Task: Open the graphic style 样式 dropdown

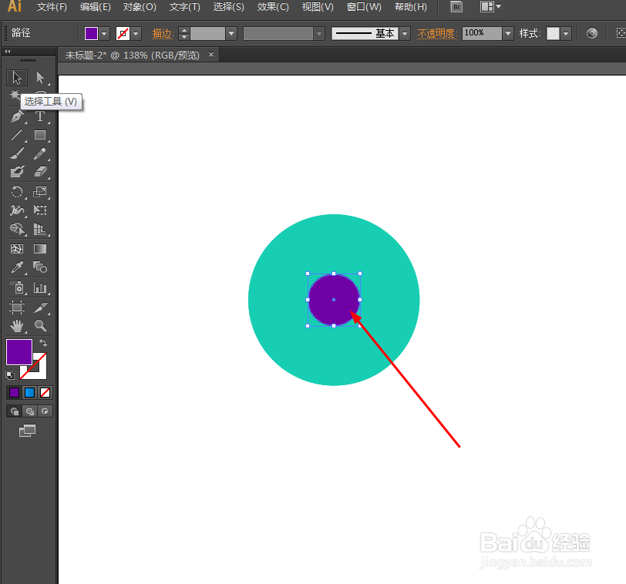Action: click(x=566, y=33)
